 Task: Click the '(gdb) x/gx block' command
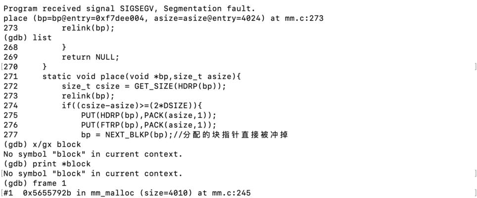pos(42,145)
